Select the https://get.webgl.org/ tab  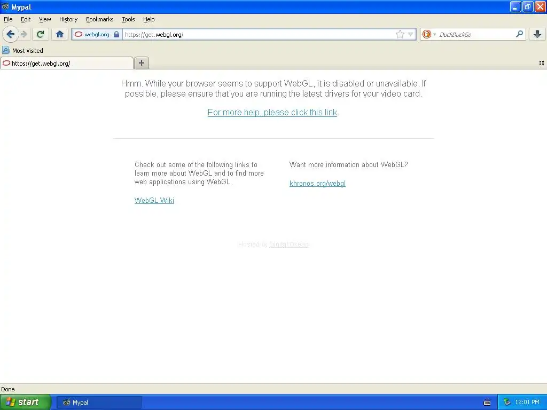click(x=67, y=63)
